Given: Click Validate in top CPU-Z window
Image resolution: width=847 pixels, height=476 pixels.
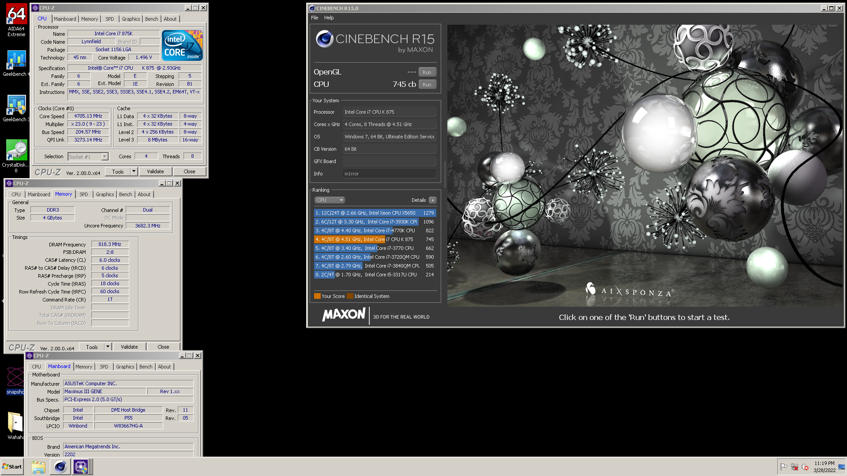Looking at the screenshot, I should [155, 171].
